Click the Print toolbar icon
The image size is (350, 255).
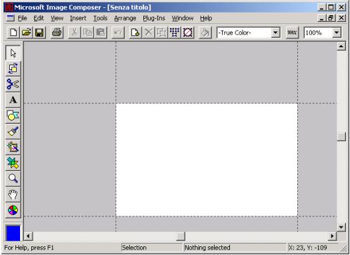tap(57, 33)
